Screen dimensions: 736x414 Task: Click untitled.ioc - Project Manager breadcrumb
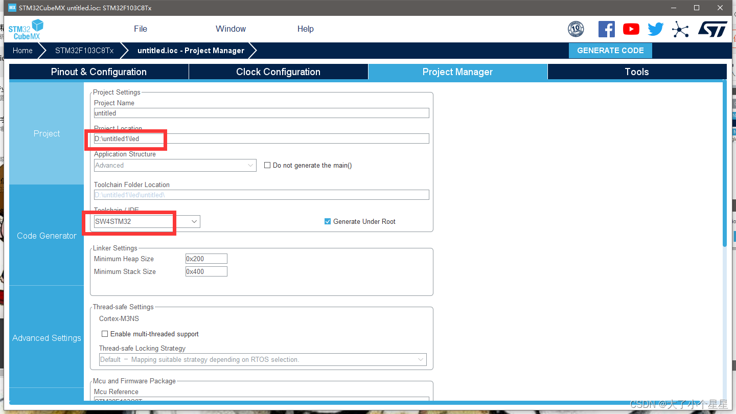click(x=191, y=51)
